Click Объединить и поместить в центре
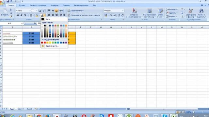Viewport: 209px width, 117px height. click(x=85, y=15)
